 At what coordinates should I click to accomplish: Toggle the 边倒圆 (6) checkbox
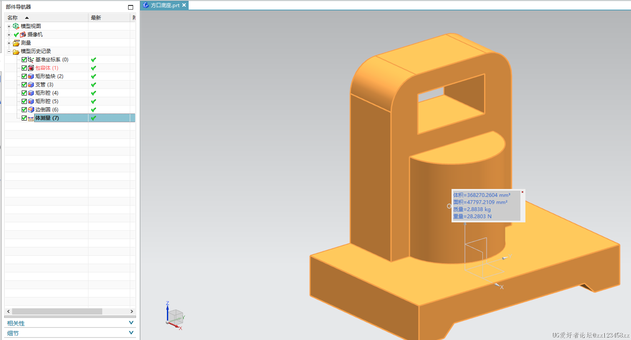coord(24,110)
